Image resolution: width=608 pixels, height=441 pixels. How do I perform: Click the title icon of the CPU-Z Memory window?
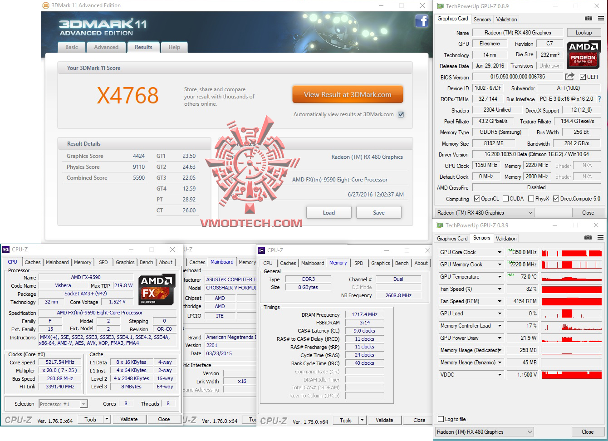261,250
